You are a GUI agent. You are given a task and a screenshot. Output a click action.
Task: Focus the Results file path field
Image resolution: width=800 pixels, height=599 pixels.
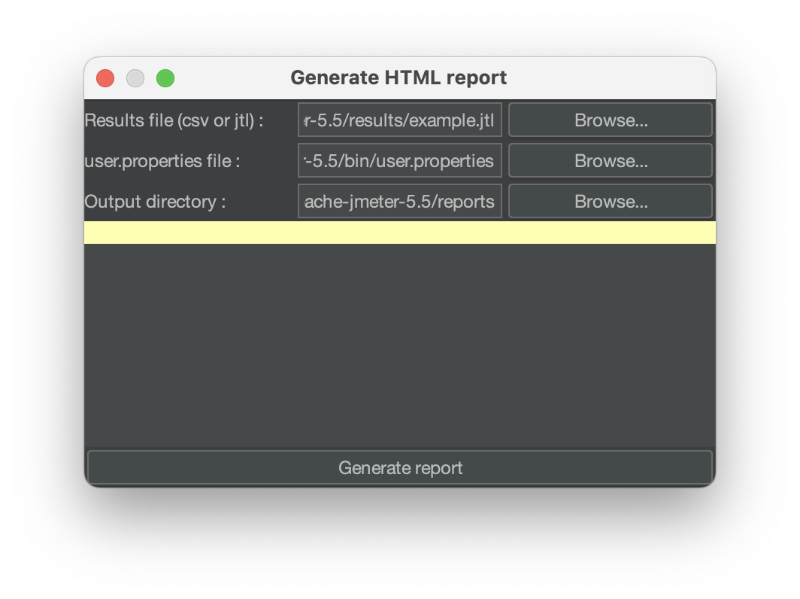399,120
